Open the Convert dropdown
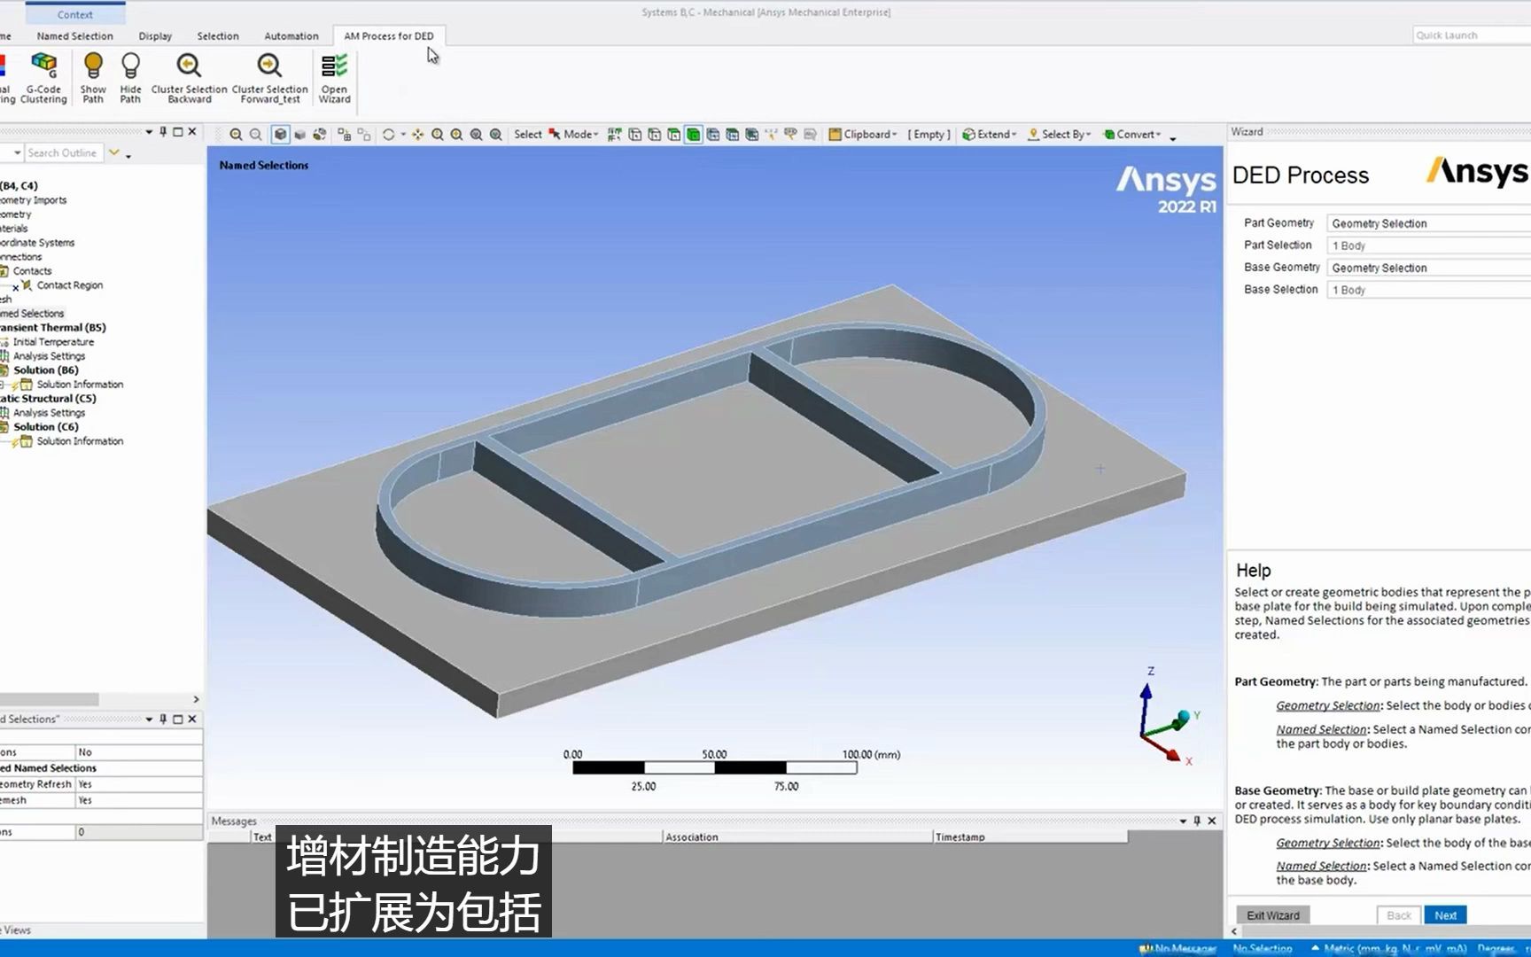 (x=1135, y=134)
